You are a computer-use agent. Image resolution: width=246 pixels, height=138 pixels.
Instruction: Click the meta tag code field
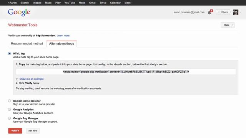point(126,72)
